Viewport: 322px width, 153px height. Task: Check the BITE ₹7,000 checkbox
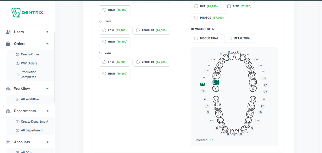tap(229, 6)
